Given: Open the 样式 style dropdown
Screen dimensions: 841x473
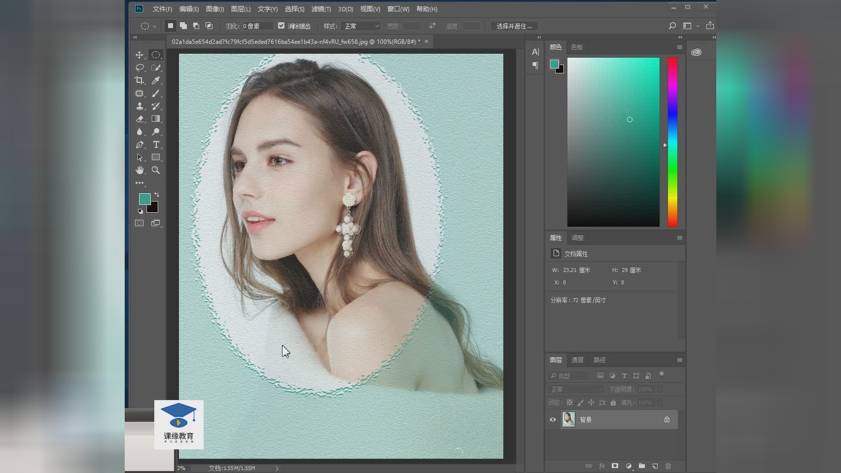Looking at the screenshot, I should pyautogui.click(x=360, y=26).
